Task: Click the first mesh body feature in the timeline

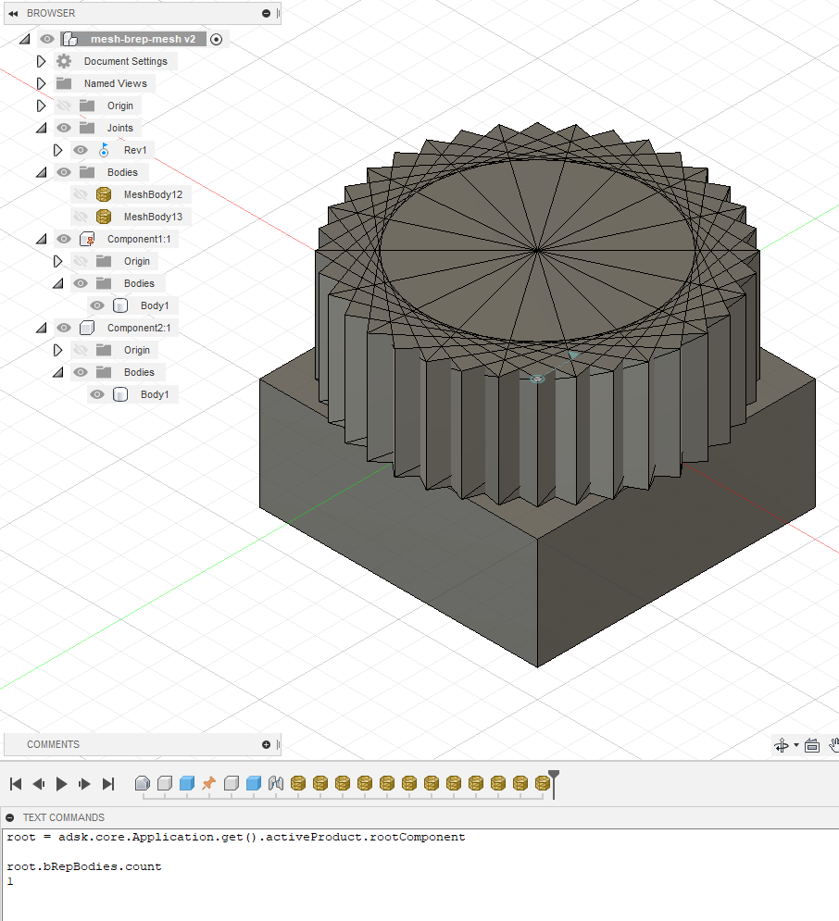Action: pos(297,783)
